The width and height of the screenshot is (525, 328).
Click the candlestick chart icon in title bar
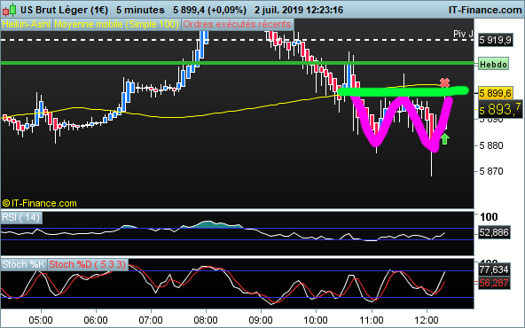coord(9,10)
